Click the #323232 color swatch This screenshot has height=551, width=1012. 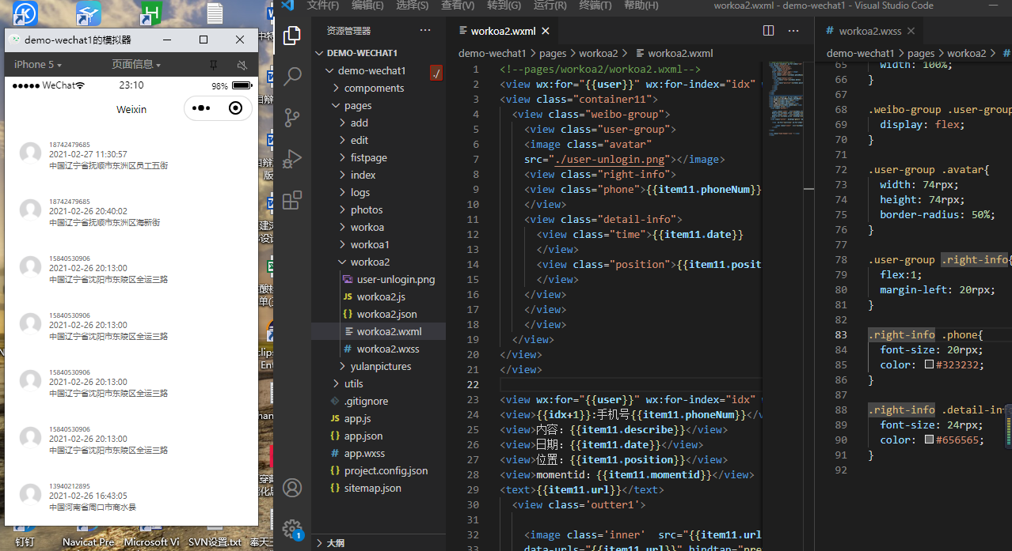tap(930, 364)
